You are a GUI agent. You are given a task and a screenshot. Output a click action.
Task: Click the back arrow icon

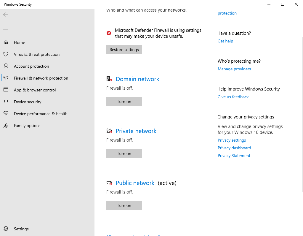pos(6,15)
